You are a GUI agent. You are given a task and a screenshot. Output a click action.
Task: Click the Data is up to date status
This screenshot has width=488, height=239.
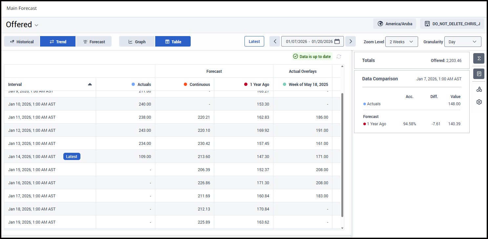click(x=312, y=56)
